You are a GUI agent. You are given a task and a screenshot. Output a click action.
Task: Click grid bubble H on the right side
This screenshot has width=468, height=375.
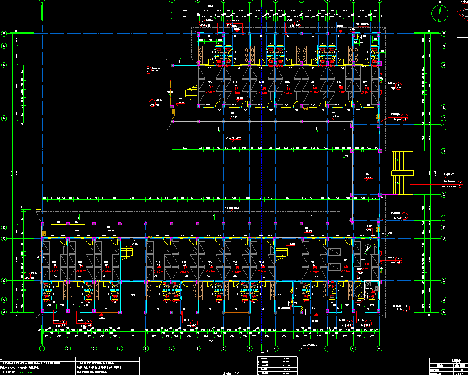pos(443,151)
